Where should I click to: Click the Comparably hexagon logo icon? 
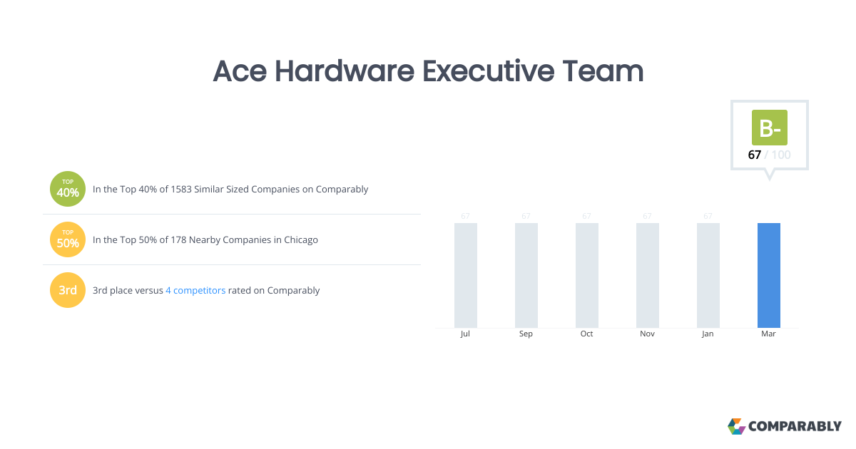[x=736, y=426]
